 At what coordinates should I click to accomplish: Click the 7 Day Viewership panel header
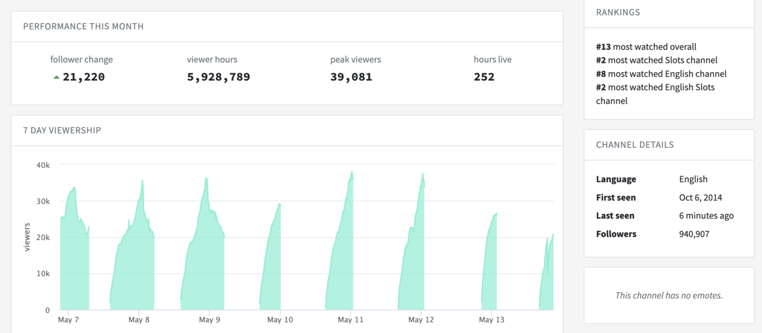tap(62, 130)
